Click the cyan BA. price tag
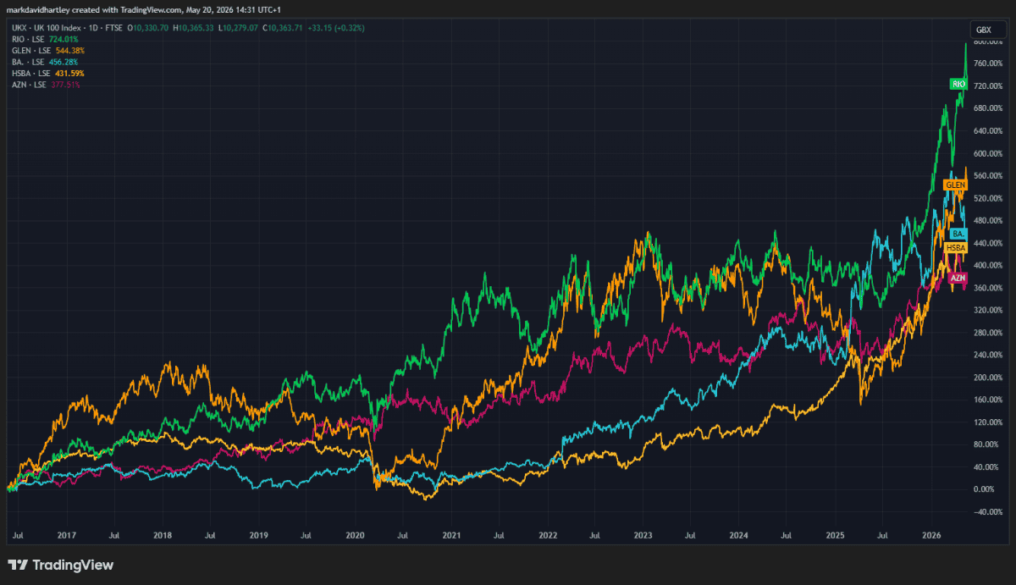The height and width of the screenshot is (585, 1016). point(958,233)
